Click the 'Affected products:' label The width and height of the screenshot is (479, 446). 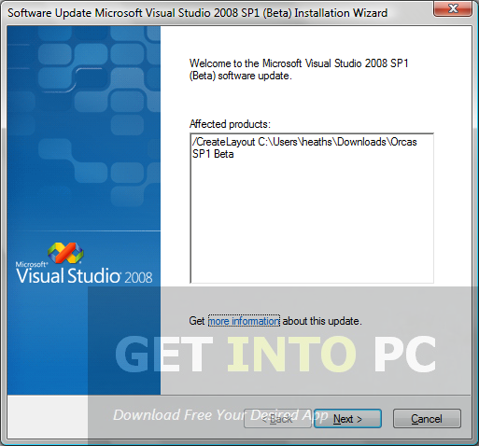click(230, 124)
